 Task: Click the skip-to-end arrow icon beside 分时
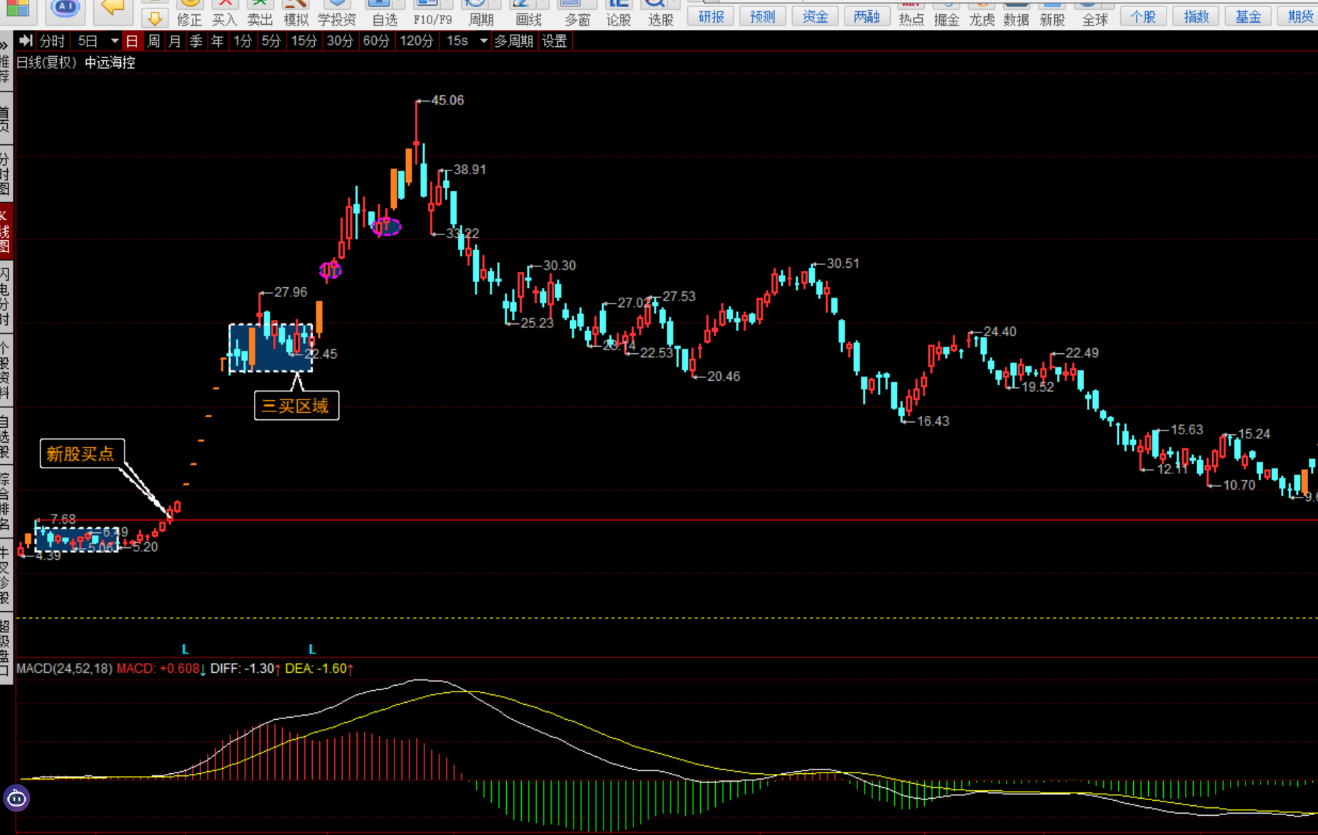[x=26, y=41]
